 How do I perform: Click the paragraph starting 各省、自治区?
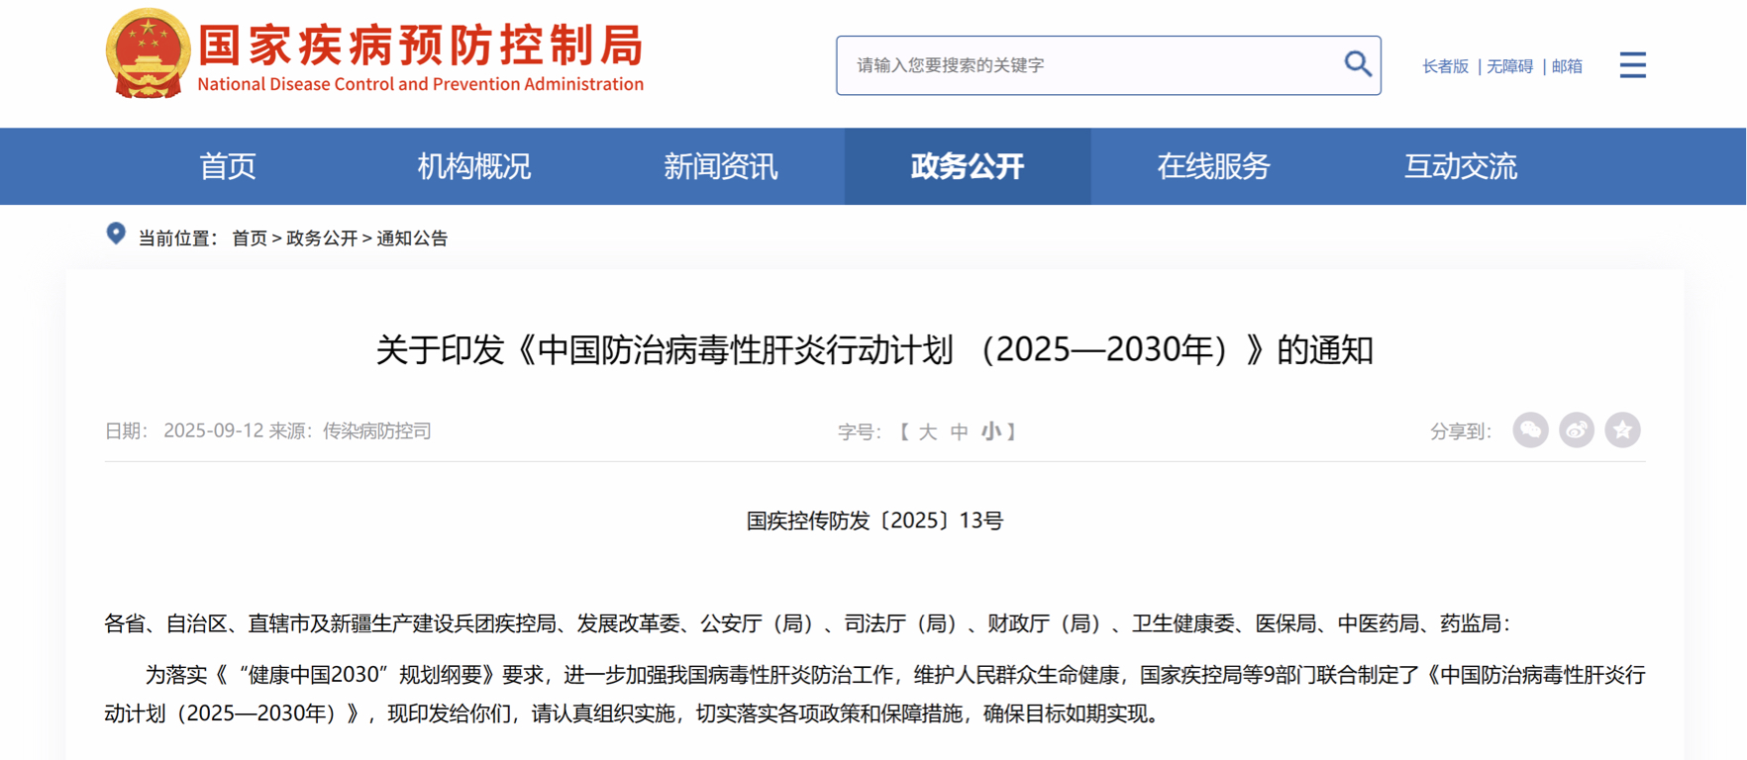(807, 623)
